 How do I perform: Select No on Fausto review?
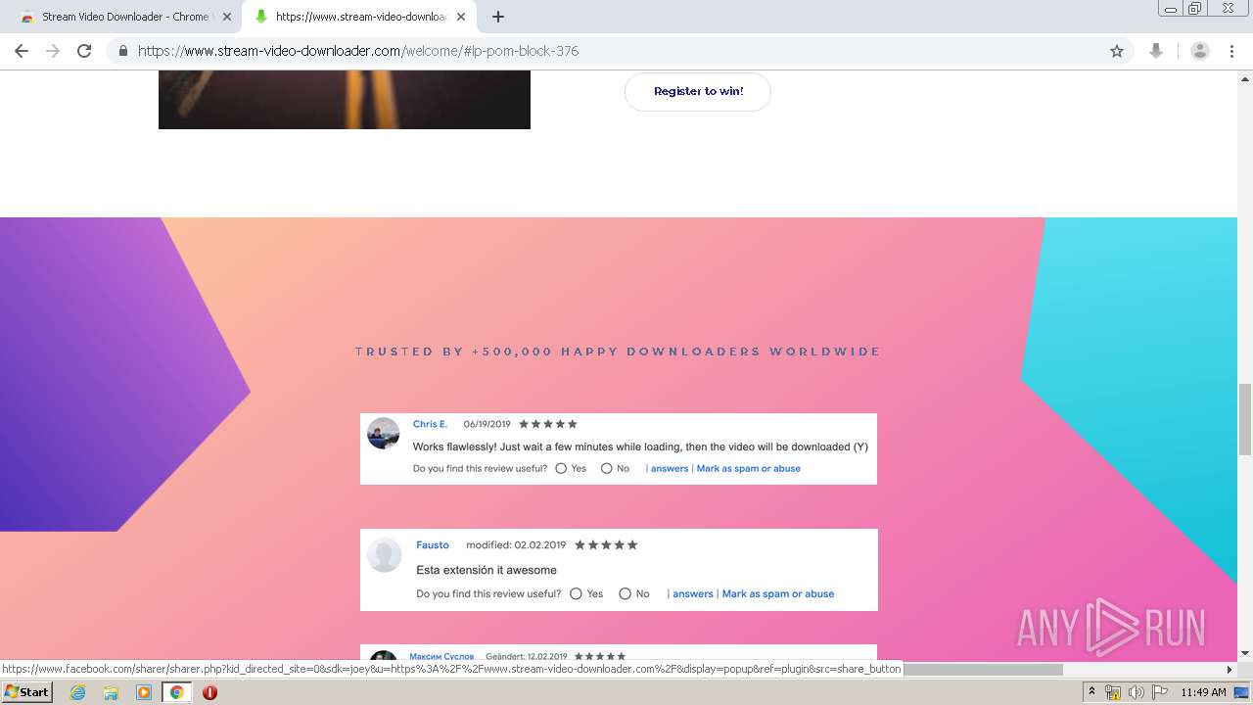(625, 594)
